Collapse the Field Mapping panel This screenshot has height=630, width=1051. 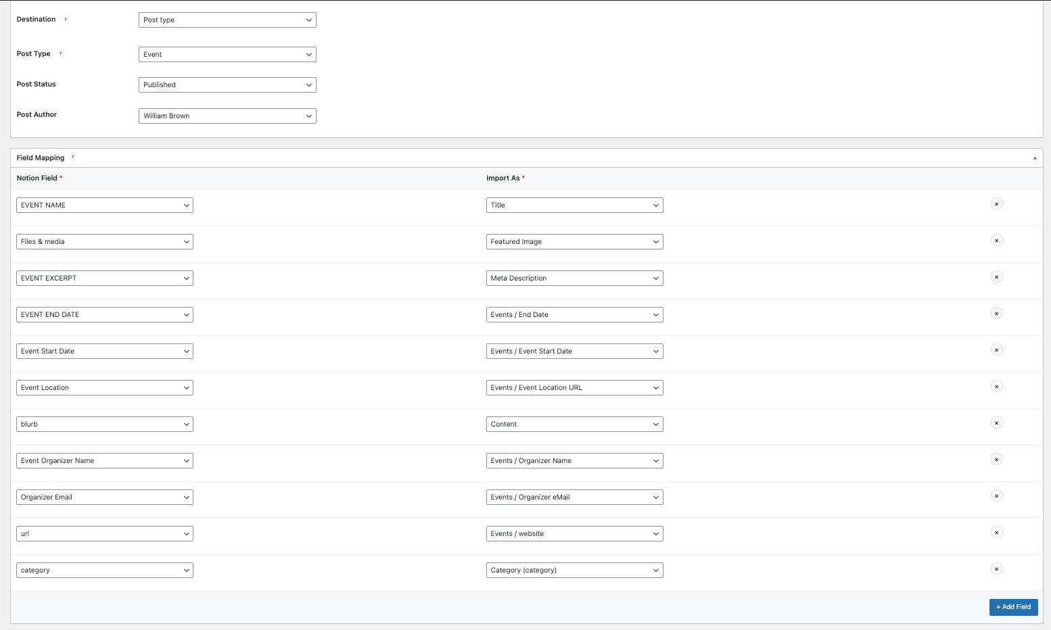pos(1035,158)
